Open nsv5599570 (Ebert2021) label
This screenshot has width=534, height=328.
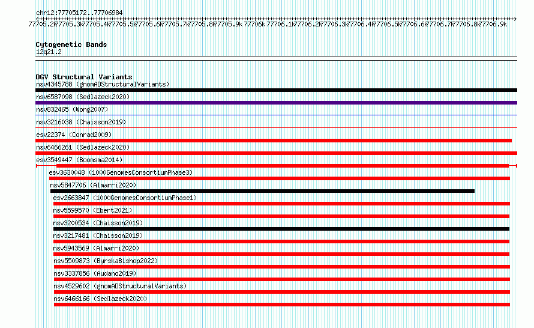92,210
